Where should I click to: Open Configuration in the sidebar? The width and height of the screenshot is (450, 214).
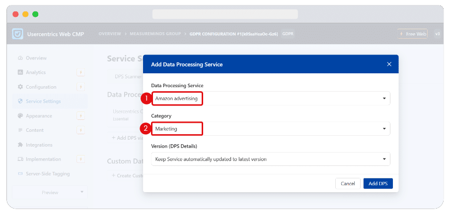click(41, 87)
